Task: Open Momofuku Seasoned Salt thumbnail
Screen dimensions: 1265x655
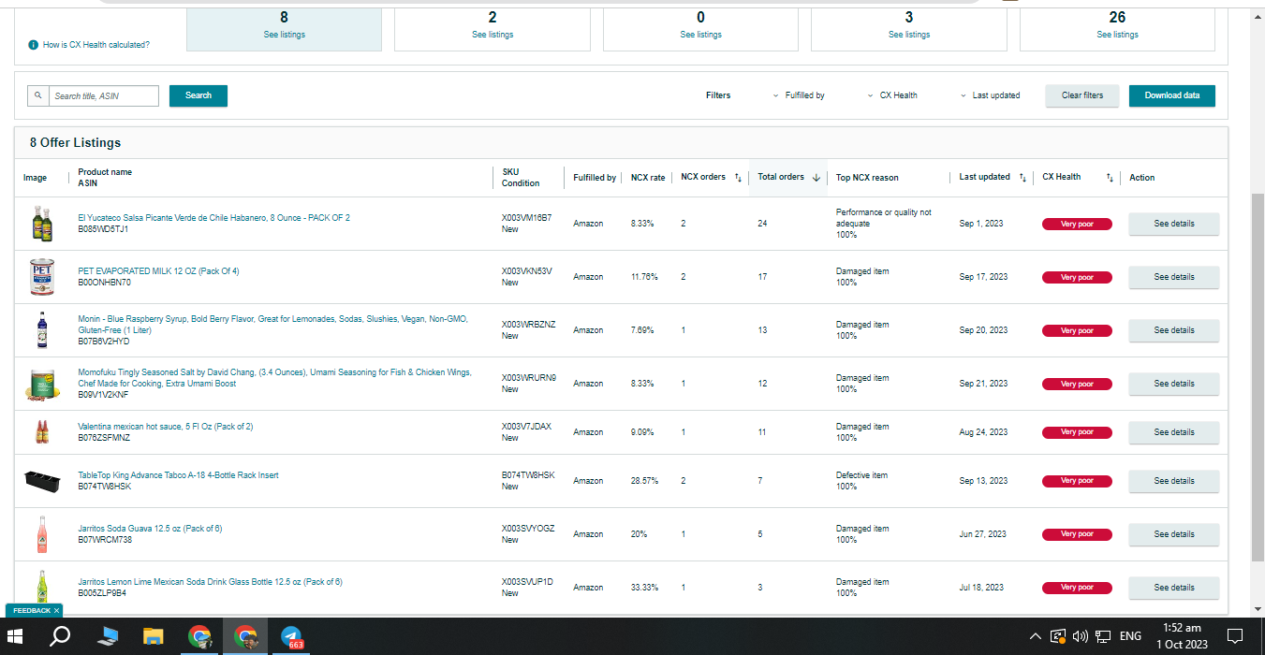Action: [x=42, y=384]
